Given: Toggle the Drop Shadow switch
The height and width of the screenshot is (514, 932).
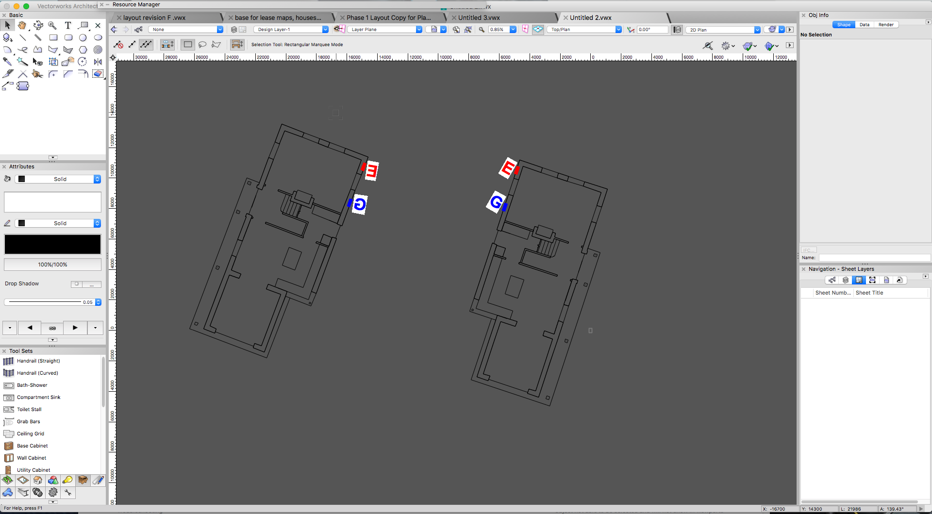Looking at the screenshot, I should [77, 284].
